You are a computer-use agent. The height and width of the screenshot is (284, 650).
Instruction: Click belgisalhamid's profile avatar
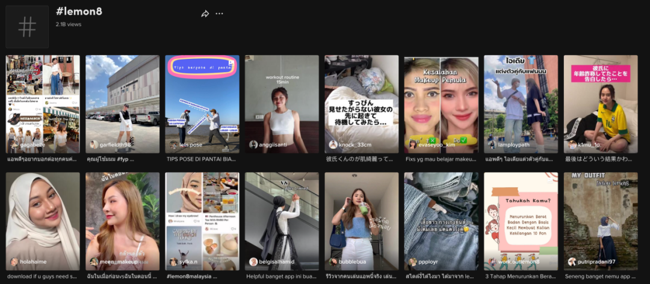(253, 262)
